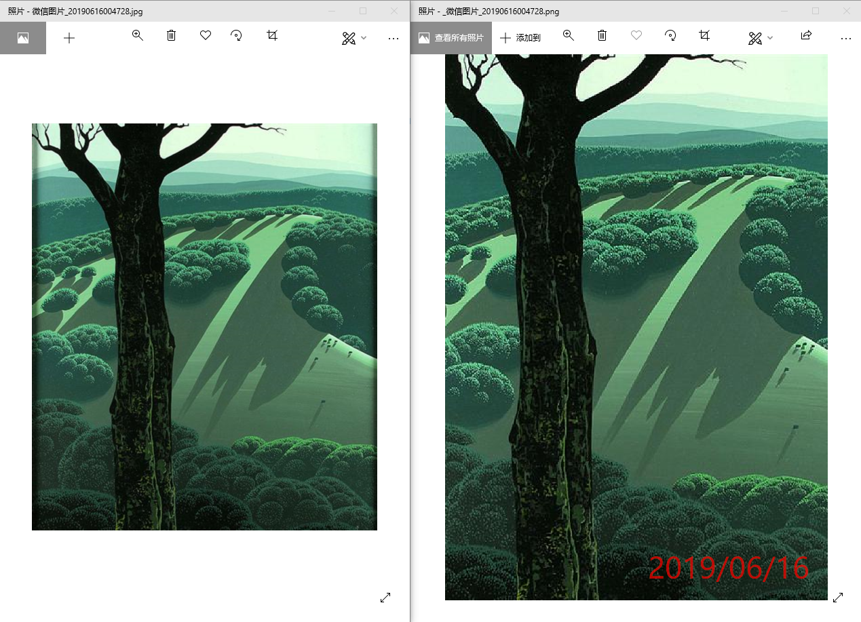Click the title 照片 - 微信图片_20190616004728.jpg

point(75,12)
